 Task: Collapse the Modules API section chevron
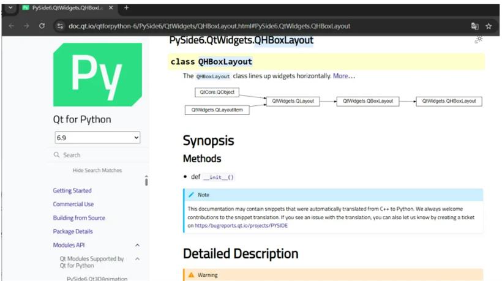click(x=137, y=245)
